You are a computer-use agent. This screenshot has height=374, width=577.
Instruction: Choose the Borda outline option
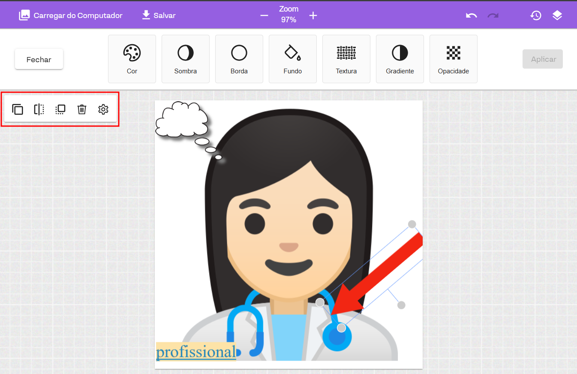239,59
